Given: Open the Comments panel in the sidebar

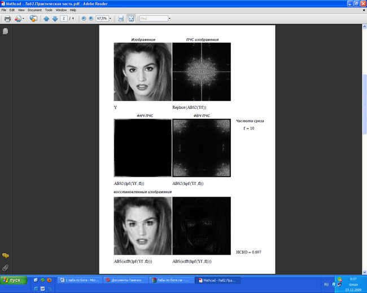Looking at the screenshot, I should tap(5, 256).
